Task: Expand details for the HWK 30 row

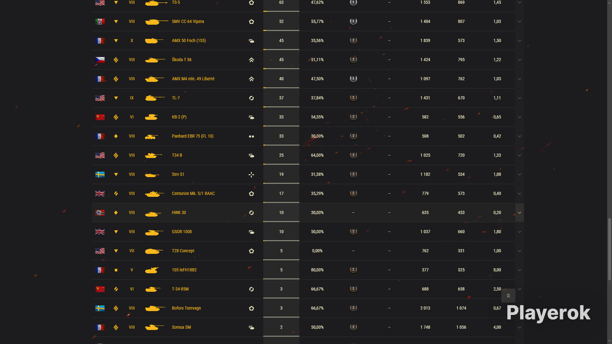Action: (x=519, y=213)
